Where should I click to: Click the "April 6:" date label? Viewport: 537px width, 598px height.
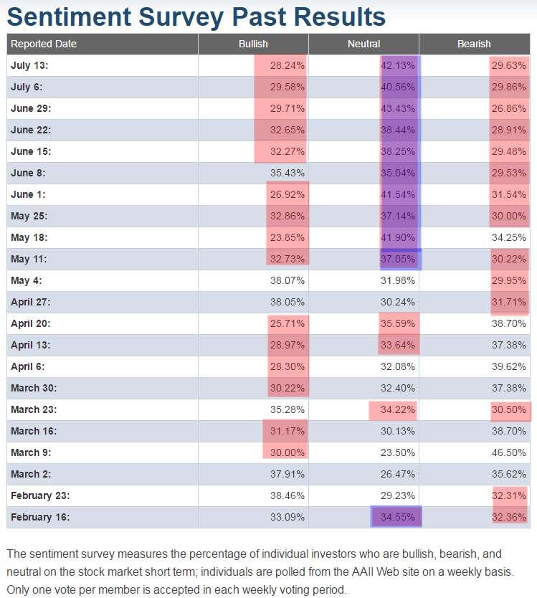tap(29, 366)
